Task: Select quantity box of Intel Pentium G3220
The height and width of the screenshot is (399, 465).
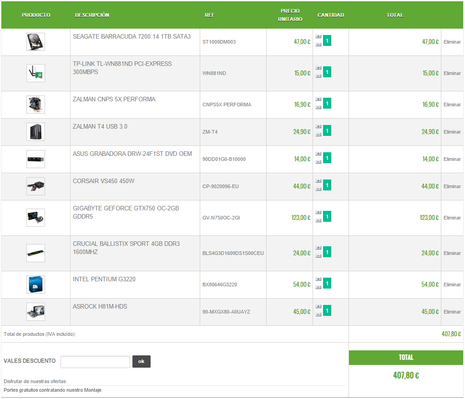Action: click(327, 284)
